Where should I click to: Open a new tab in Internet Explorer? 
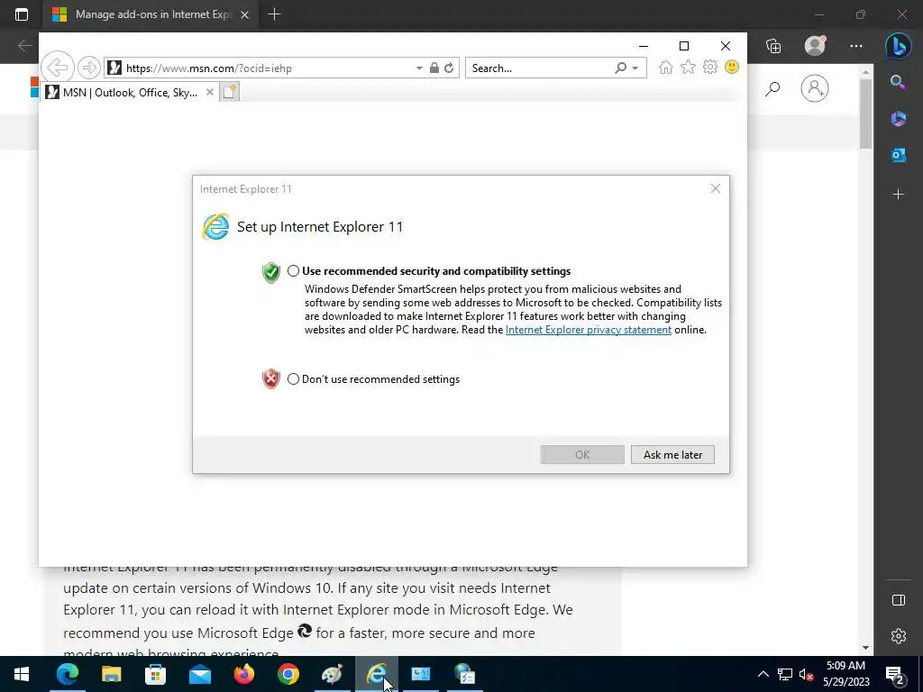pyautogui.click(x=230, y=92)
